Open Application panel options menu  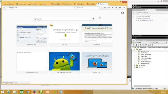(167, 8)
